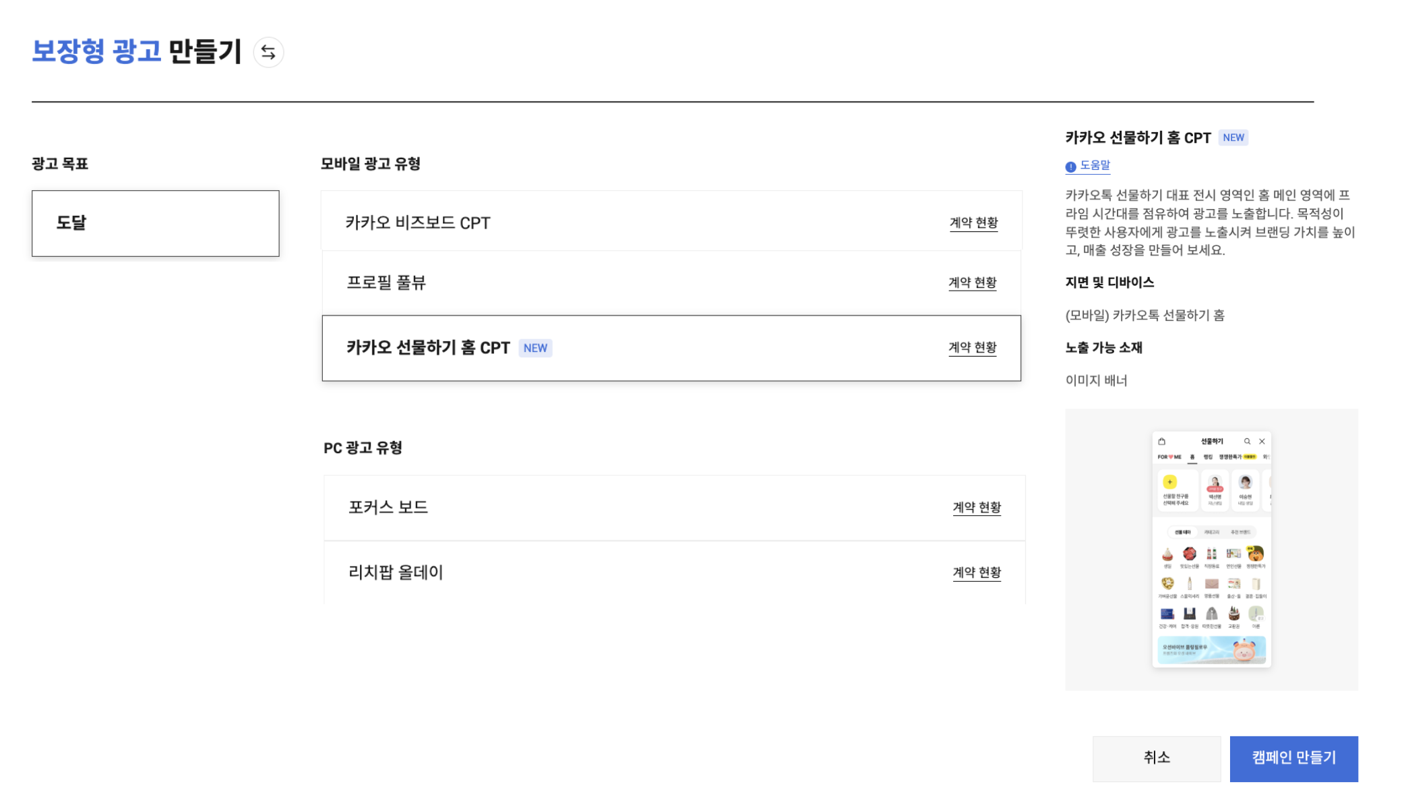View 계약 현황 for 선물하기 홈 CPT
Screen dimensions: 1406x801
[972, 347]
